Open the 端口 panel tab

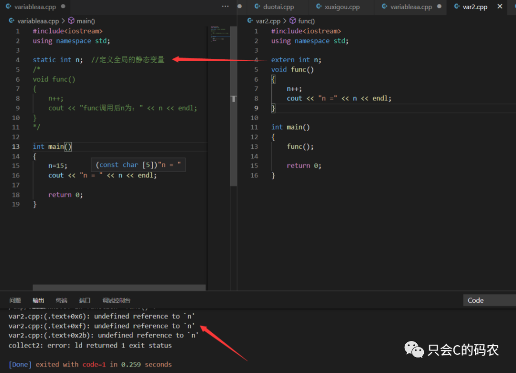click(85, 300)
